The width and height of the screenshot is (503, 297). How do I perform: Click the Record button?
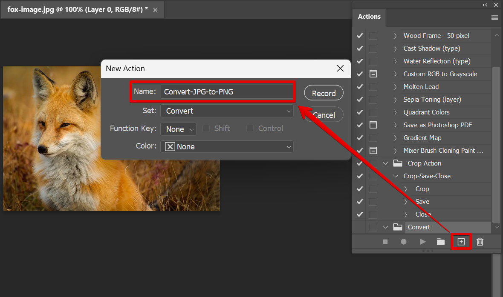point(324,93)
